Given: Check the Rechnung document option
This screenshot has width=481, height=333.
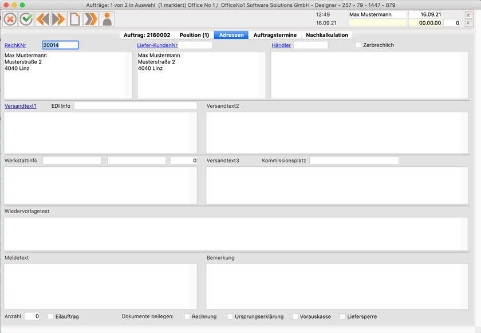Looking at the screenshot, I should pos(187,316).
